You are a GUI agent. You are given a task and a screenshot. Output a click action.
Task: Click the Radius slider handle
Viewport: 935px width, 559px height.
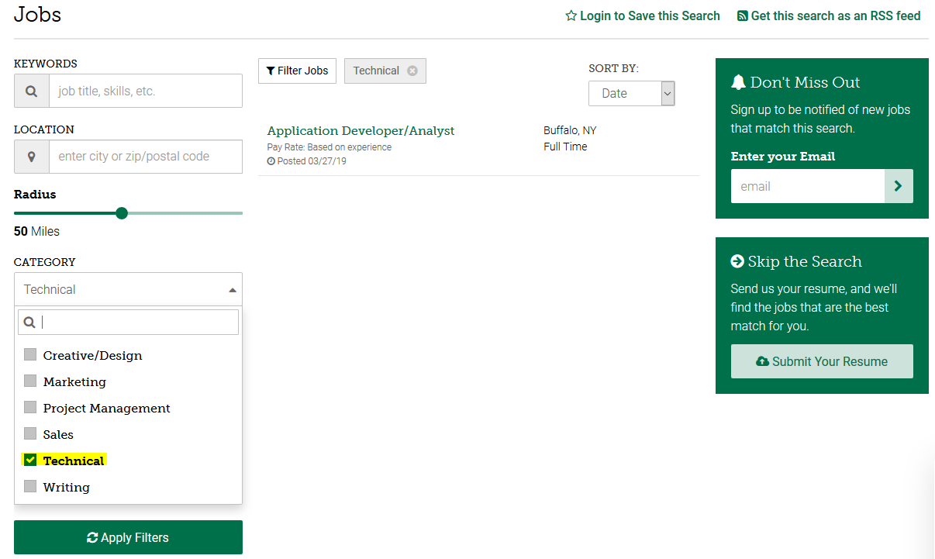pos(122,213)
